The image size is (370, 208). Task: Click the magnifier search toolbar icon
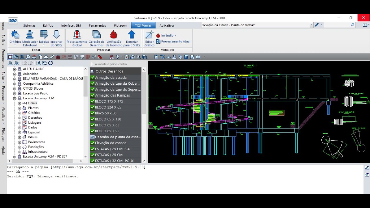138,57
